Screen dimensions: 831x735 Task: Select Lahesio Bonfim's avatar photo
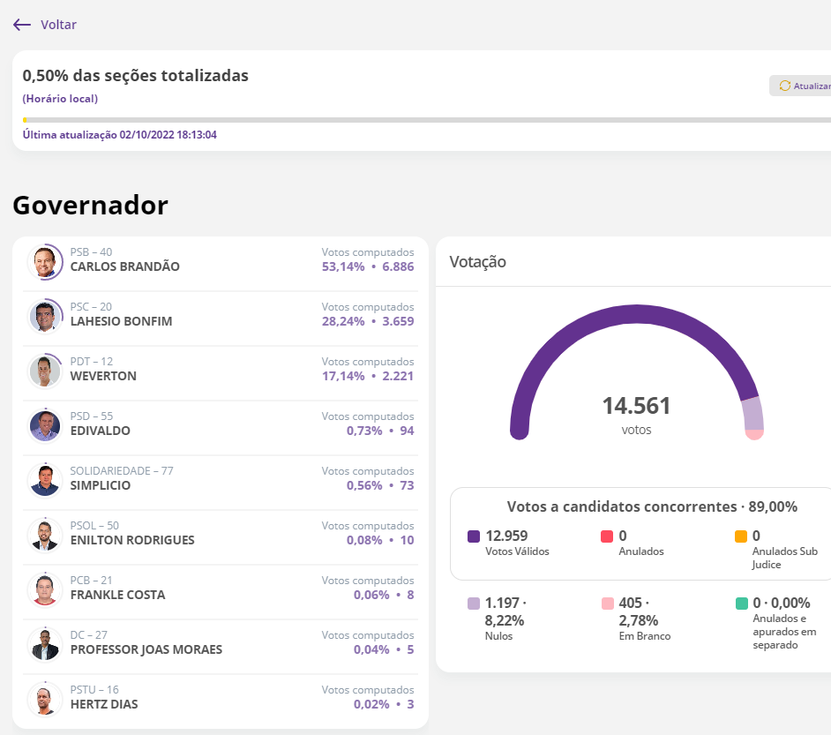[x=44, y=317]
